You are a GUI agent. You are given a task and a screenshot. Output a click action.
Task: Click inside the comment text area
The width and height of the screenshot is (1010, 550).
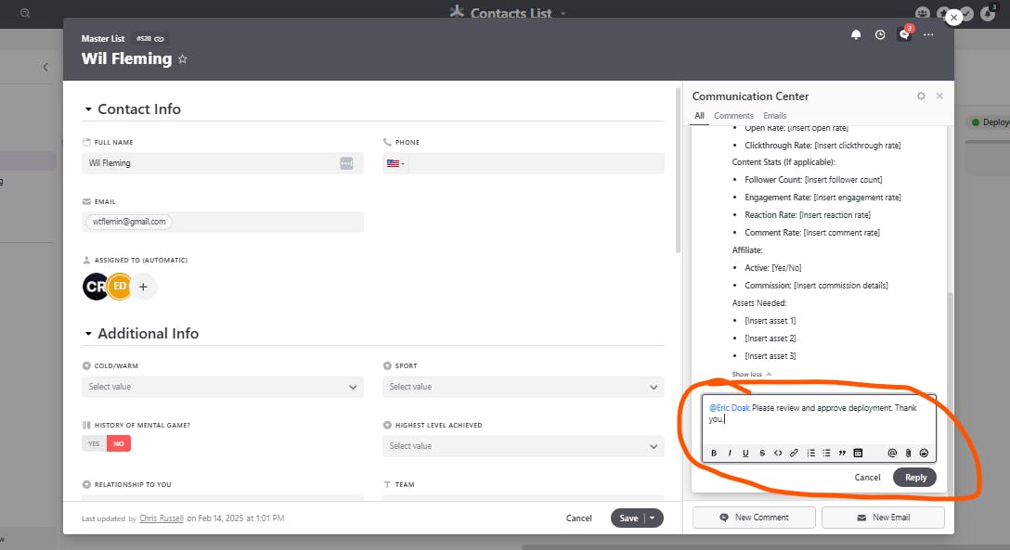[x=819, y=422]
